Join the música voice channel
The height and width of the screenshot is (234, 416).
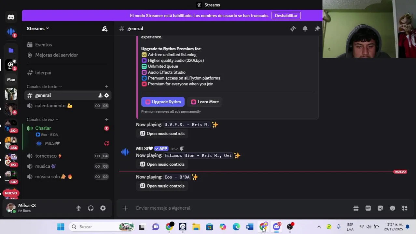(68, 166)
